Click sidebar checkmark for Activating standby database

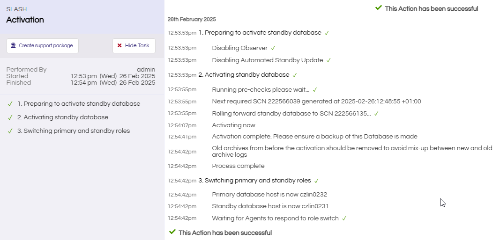10,117
